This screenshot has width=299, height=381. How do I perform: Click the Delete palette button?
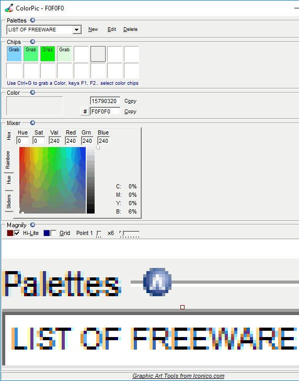tap(130, 29)
